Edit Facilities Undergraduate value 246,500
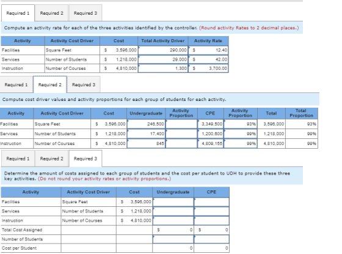The image size is (342, 254). pyautogui.click(x=146, y=124)
